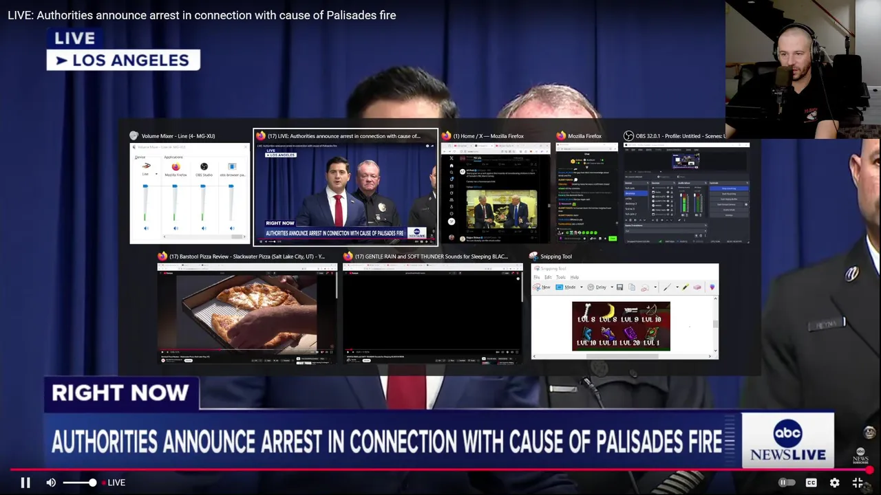Click the Snipping Tool scissors icon in switcher

(533, 256)
